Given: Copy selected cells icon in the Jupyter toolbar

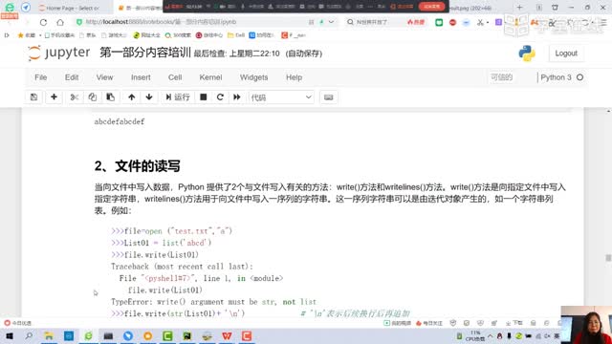Looking at the screenshot, I should tap(93, 97).
